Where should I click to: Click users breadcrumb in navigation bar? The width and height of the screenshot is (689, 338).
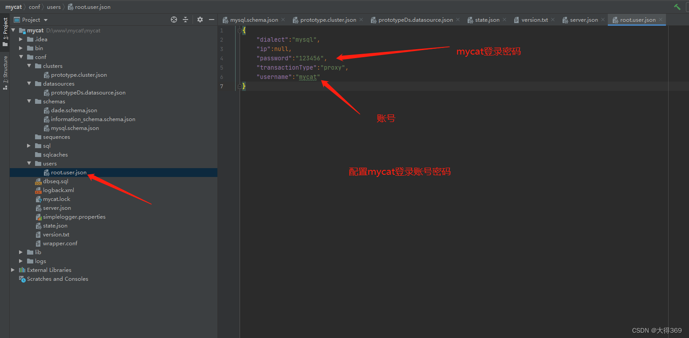pos(54,7)
